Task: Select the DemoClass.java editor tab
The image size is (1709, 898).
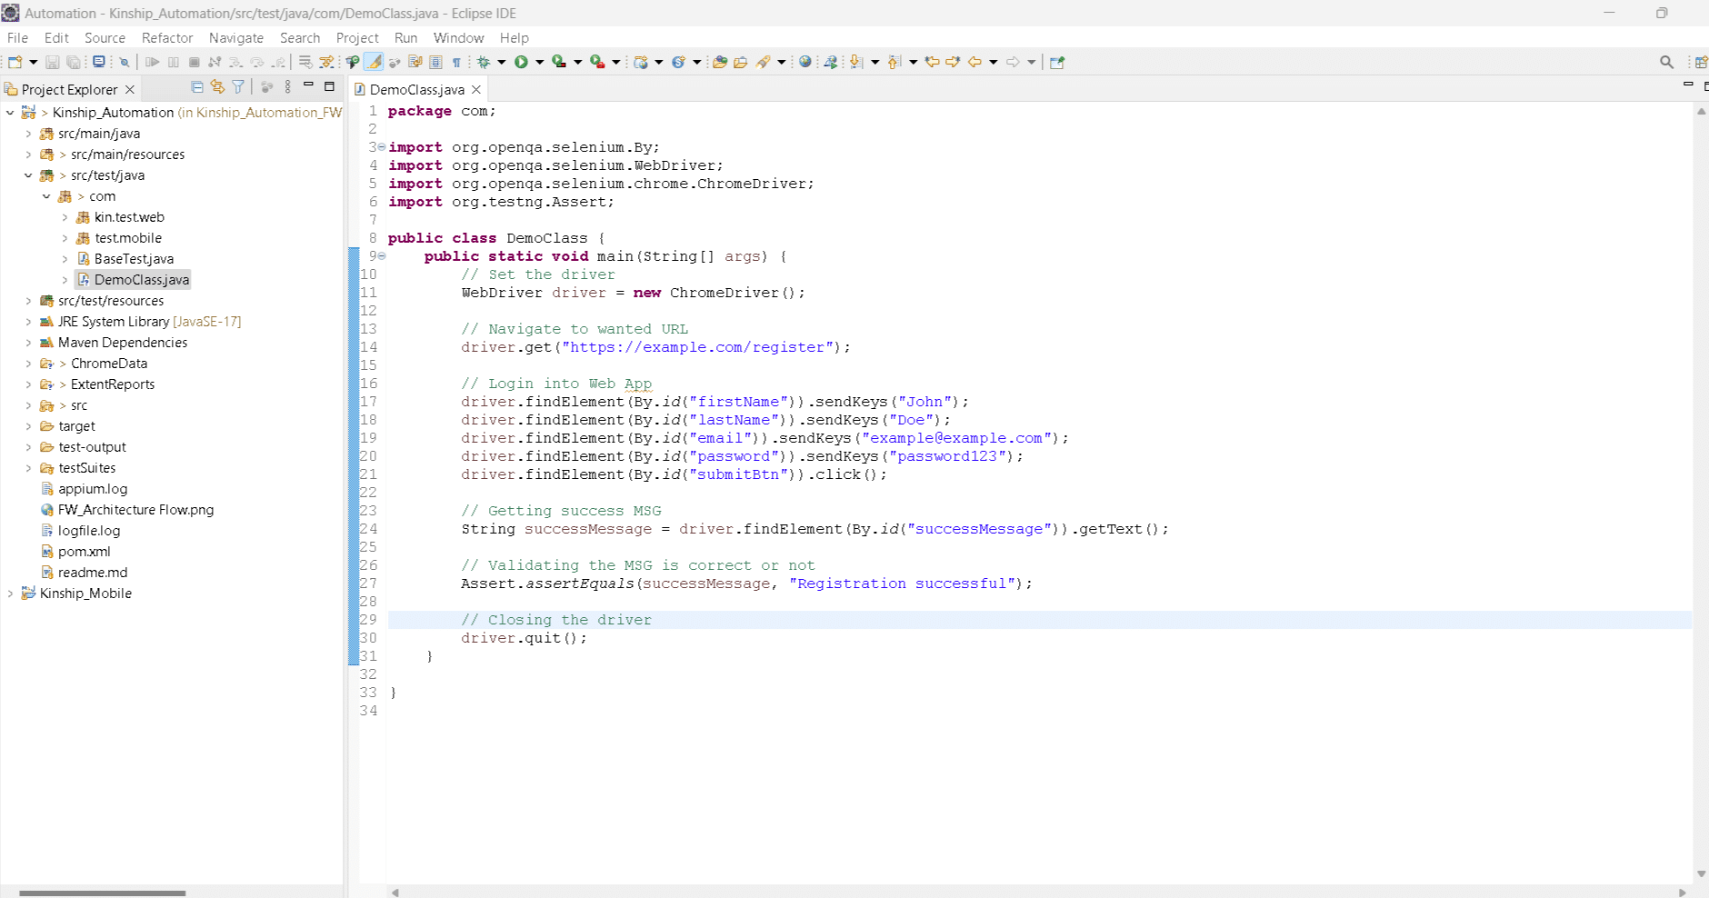Action: coord(416,89)
